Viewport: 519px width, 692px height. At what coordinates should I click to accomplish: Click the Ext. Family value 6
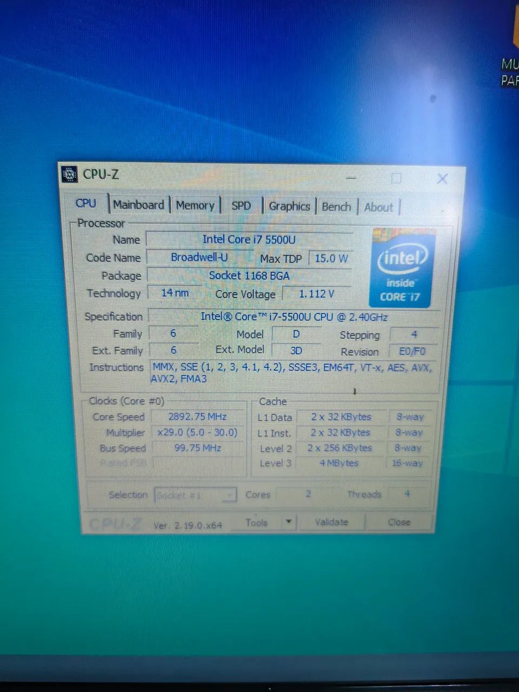point(174,350)
